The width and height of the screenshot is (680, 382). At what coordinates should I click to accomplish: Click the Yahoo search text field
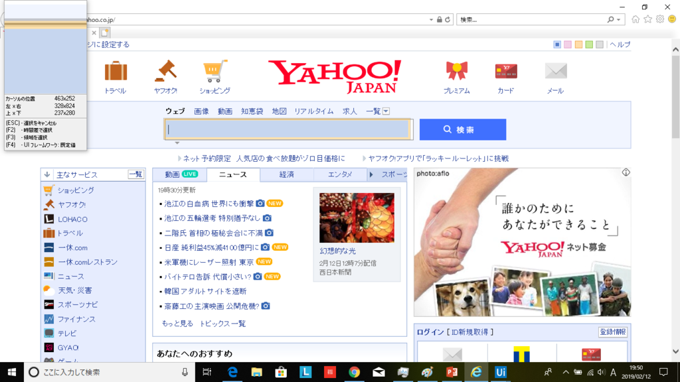click(x=288, y=129)
